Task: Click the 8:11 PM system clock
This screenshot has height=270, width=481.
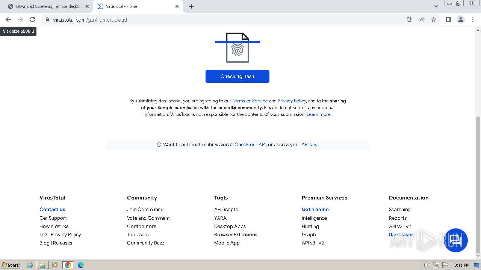Action: pos(462,265)
